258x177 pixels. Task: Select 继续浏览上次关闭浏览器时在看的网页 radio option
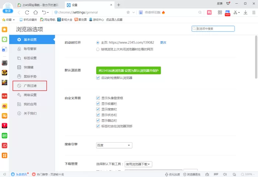tap(98, 49)
